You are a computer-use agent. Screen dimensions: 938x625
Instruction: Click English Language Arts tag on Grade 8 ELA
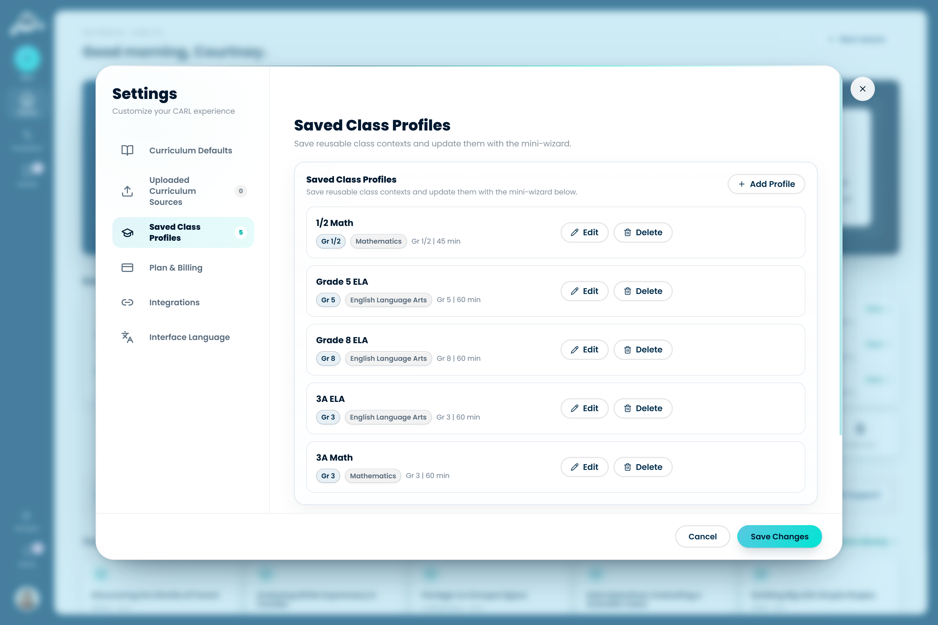tap(389, 358)
